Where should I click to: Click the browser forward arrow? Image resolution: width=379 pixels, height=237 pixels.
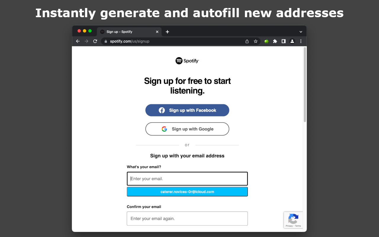(86, 41)
